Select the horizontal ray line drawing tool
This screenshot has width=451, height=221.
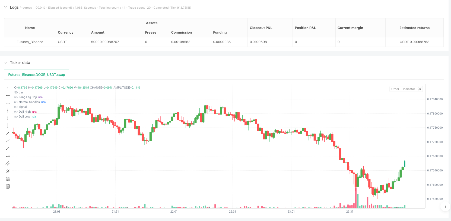[8, 95]
